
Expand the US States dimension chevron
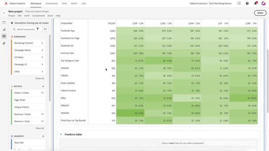42,57
